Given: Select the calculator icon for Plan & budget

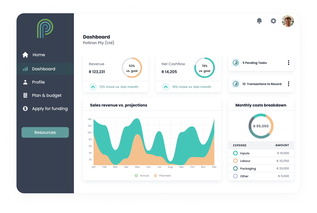Looking at the screenshot, I should point(25,95).
